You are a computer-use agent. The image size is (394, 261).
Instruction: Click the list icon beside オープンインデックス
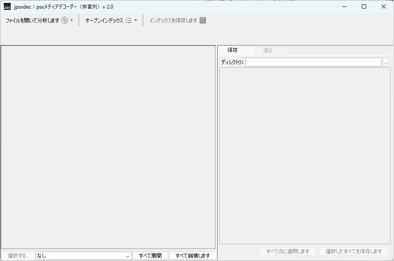click(129, 20)
